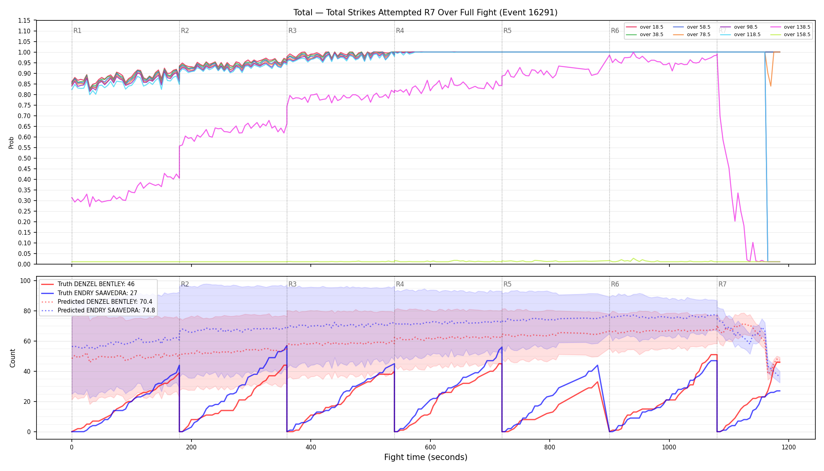The image size is (824, 471).
Task: Click the R5 round label in Count chart
Action: 507,285
